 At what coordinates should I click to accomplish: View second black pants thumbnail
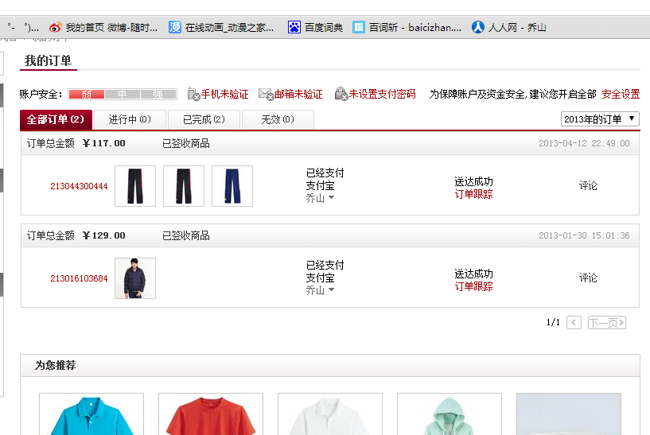tap(184, 186)
